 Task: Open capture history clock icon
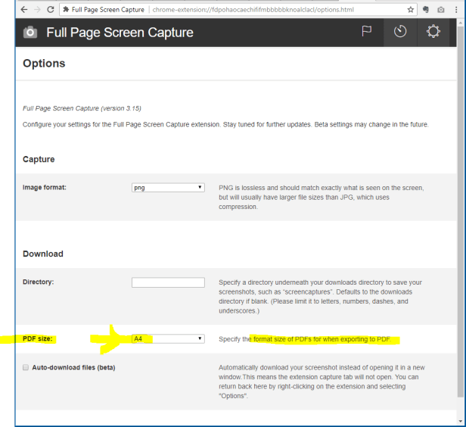[401, 33]
